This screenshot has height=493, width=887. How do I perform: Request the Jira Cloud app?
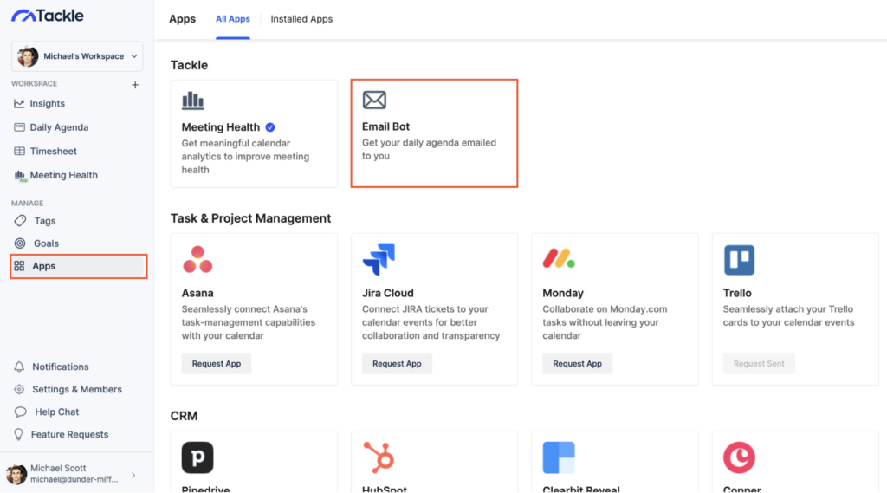(x=397, y=363)
